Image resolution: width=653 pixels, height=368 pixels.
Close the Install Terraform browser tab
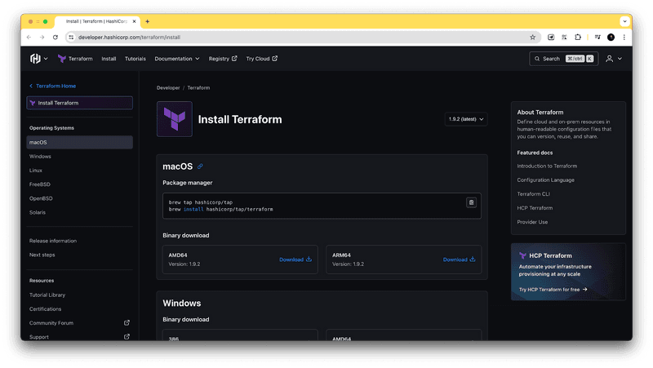click(x=134, y=21)
